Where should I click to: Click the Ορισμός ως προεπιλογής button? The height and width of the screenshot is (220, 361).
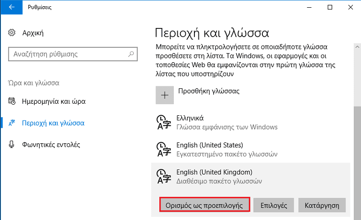click(205, 205)
